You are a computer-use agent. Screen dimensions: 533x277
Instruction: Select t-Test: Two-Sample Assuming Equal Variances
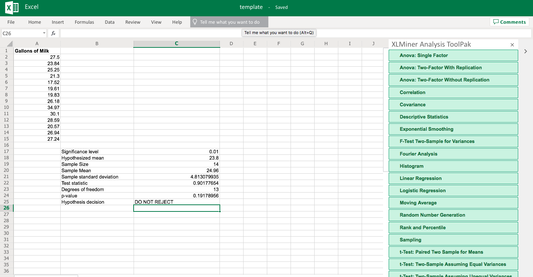453,264
